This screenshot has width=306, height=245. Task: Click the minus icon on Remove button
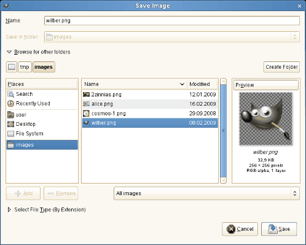coord(50,193)
